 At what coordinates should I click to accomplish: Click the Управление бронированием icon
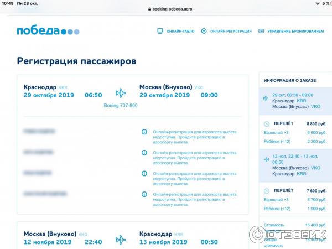pyautogui.click(x=261, y=32)
